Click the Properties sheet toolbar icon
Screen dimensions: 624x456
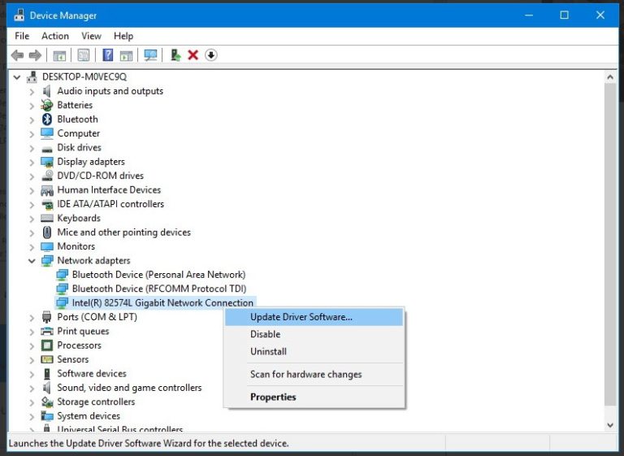[x=83, y=55]
